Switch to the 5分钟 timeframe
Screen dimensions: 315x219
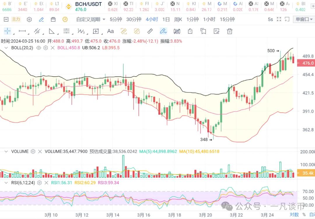coord(116,20)
